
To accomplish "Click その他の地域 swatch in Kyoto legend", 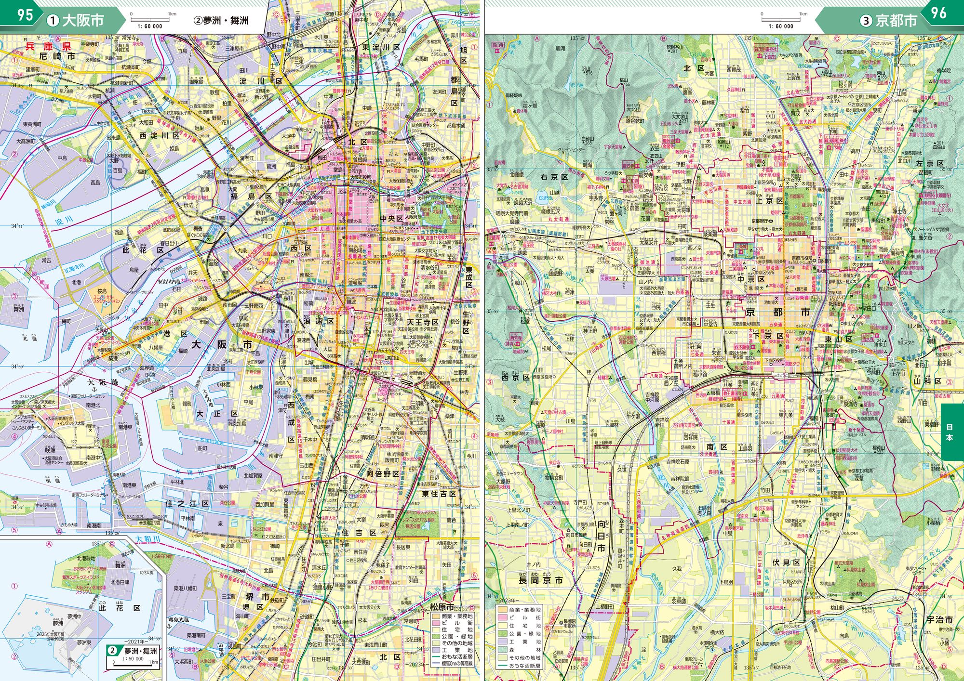I will (x=502, y=658).
